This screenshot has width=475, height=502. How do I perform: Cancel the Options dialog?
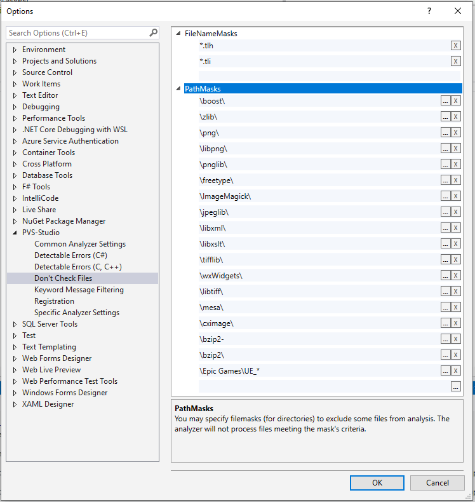(437, 482)
